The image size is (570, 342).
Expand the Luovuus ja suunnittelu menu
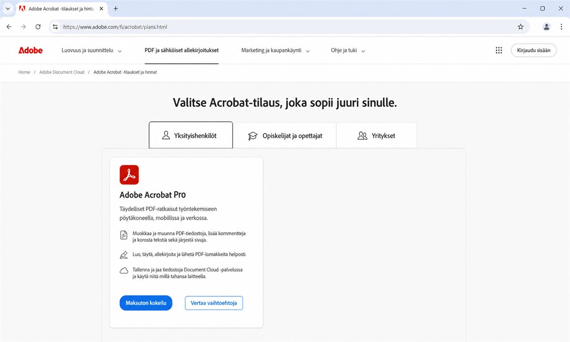tap(92, 50)
